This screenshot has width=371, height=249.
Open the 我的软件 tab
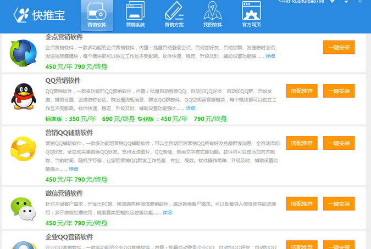click(x=213, y=15)
